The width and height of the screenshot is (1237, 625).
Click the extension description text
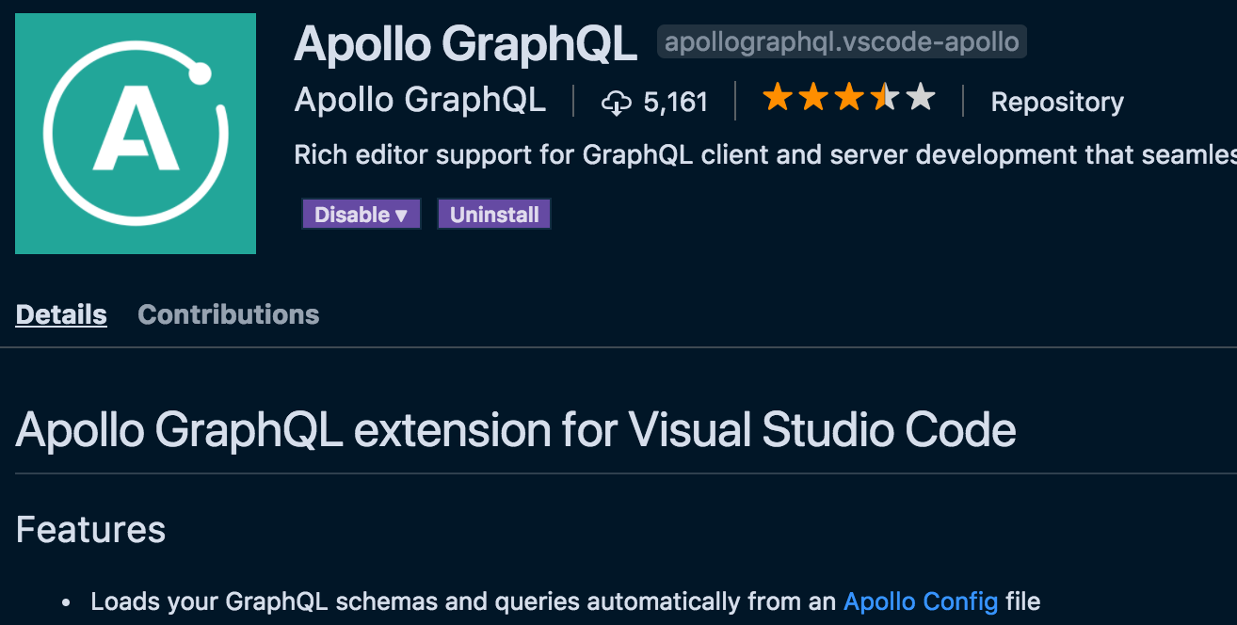(x=659, y=154)
